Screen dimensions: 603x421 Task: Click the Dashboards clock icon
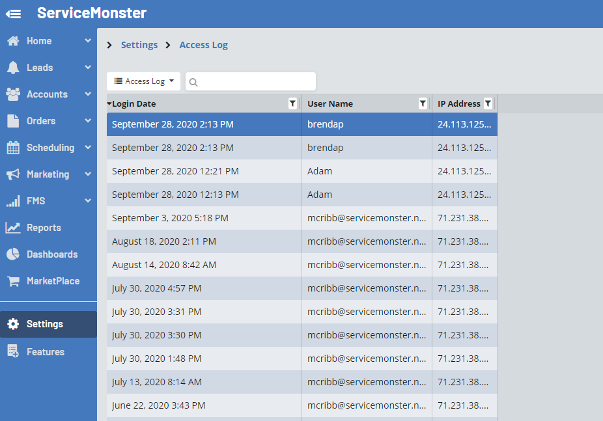click(13, 254)
